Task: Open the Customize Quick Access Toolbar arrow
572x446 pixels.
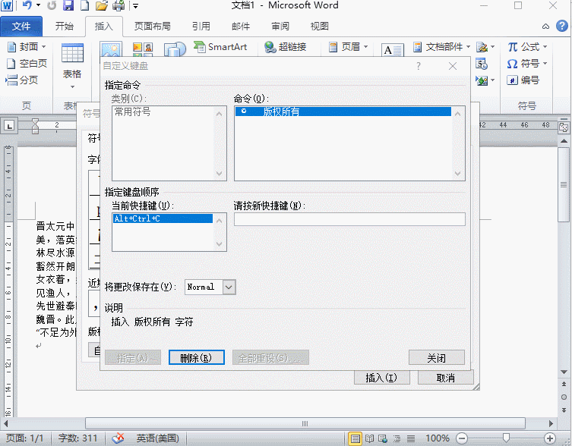Action: point(135,6)
